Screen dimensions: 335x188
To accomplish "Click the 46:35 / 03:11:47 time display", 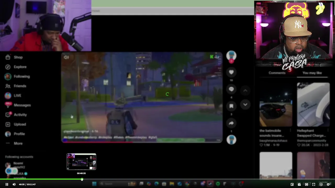I will (27, 184).
